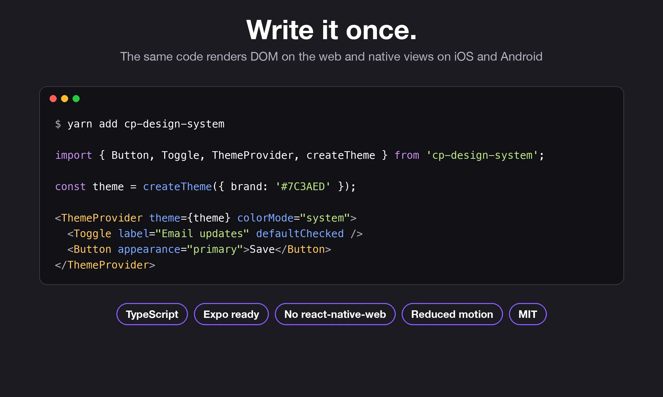Select the TypeScript pill badge
663x397 pixels.
point(152,314)
